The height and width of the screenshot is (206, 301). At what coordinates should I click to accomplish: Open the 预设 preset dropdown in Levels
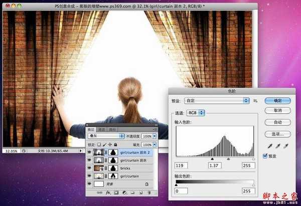point(217,101)
